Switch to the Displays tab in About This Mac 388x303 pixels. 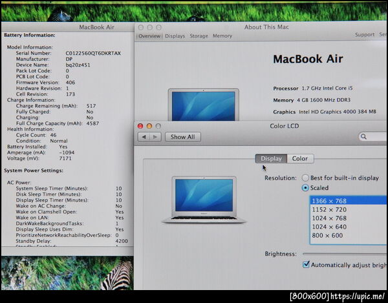click(175, 36)
